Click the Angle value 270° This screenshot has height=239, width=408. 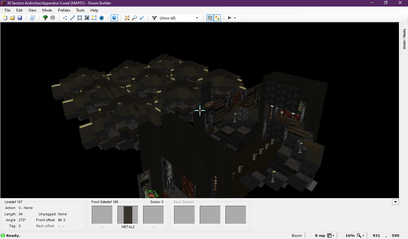pyautogui.click(x=22, y=220)
